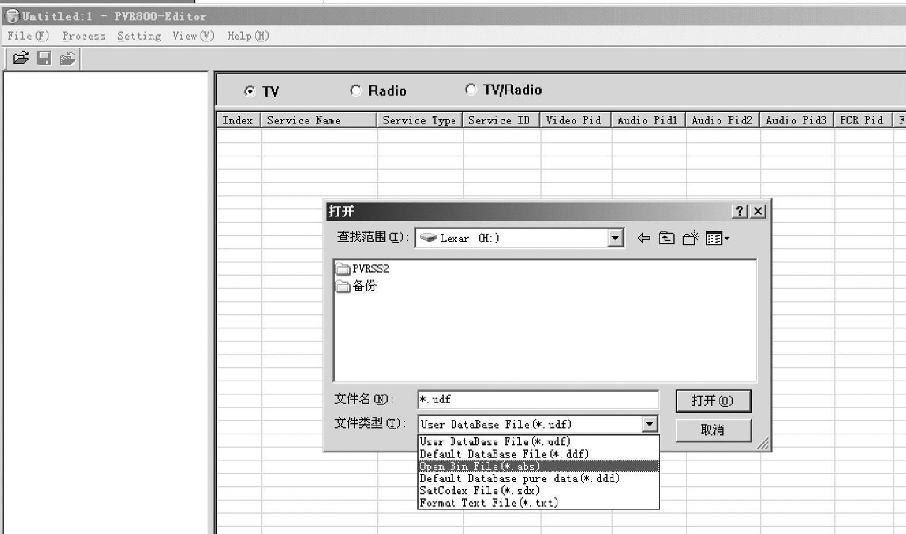The image size is (906, 534).
Task: Expand the 查找范围 Lexar (H:) drive dropdown
Action: (615, 238)
